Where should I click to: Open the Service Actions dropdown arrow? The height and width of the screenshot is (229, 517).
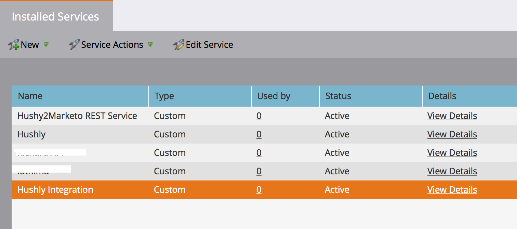click(150, 44)
